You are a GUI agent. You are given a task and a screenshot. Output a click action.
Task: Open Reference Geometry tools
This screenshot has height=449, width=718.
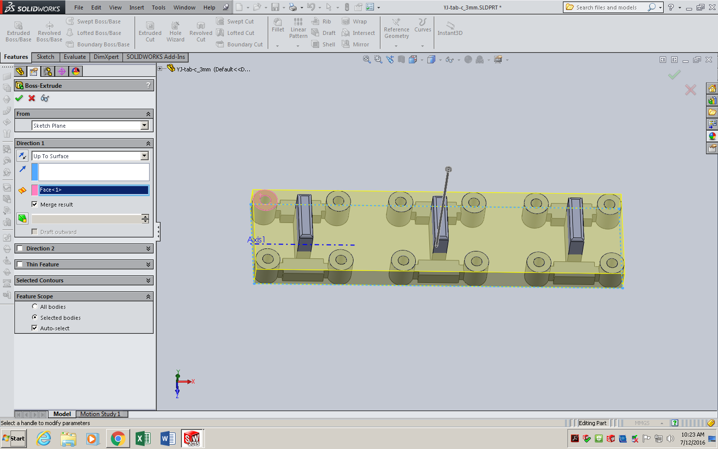396,28
